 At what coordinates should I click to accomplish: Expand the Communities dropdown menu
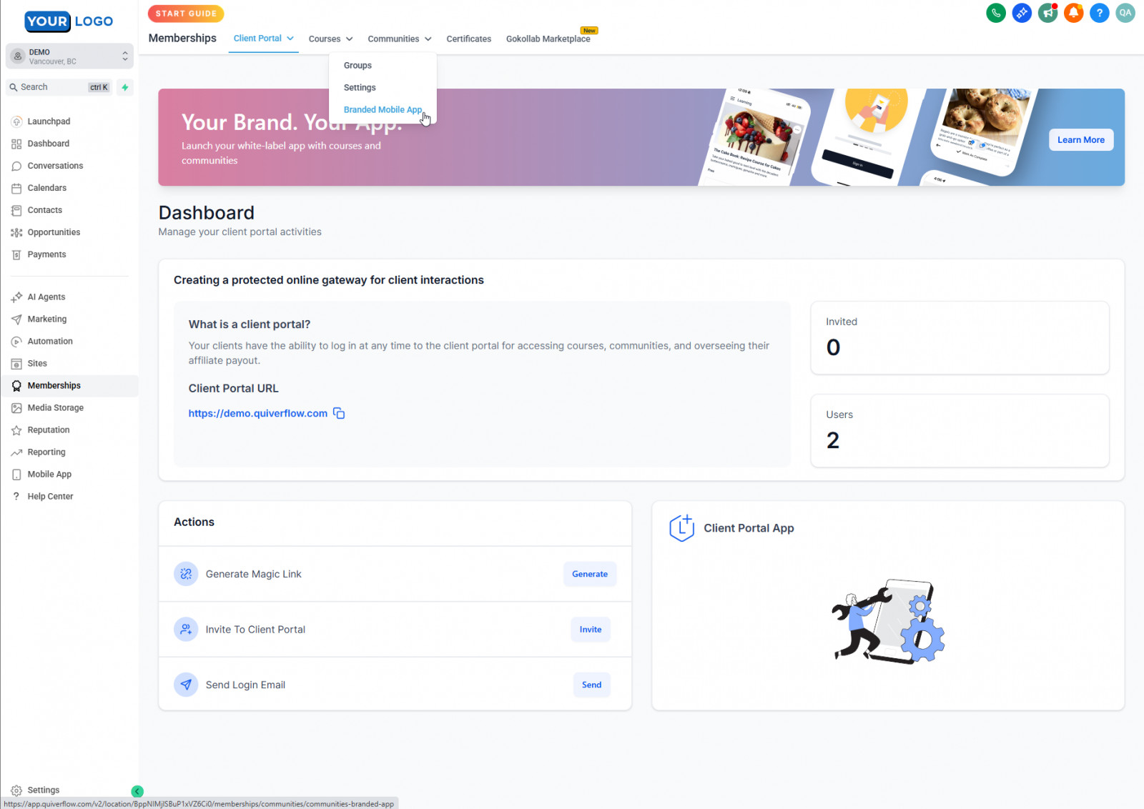399,39
